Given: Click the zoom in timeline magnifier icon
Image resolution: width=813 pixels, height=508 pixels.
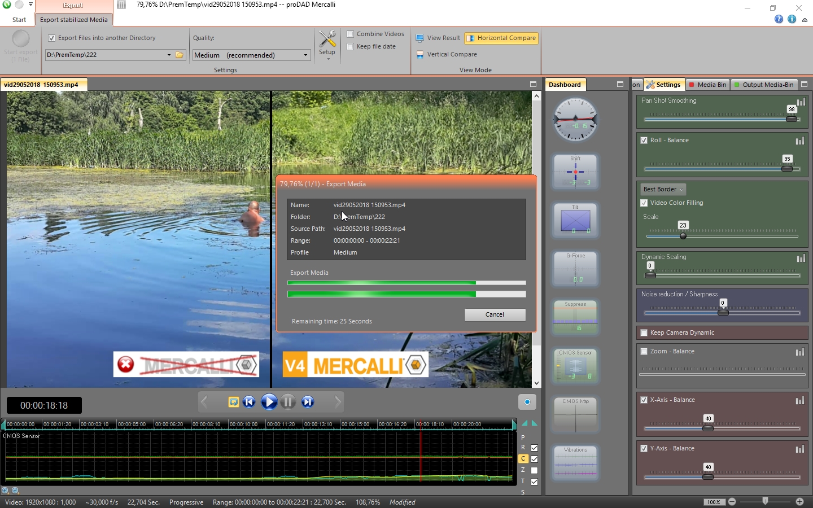Looking at the screenshot, I should 5,491.
